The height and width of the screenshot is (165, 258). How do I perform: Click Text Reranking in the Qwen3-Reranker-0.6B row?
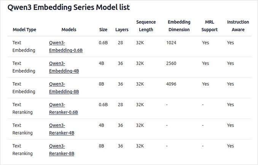pos(22,108)
